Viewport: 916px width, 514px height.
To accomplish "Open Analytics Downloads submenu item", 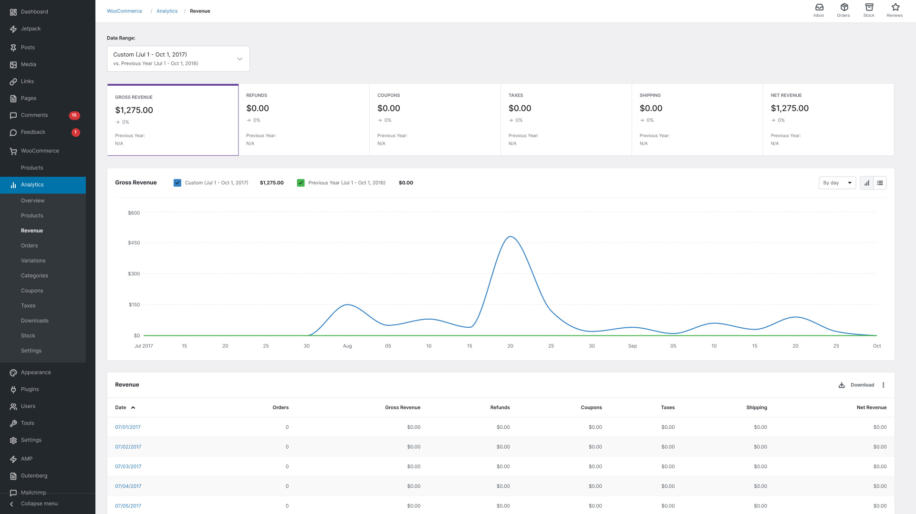I will (35, 321).
